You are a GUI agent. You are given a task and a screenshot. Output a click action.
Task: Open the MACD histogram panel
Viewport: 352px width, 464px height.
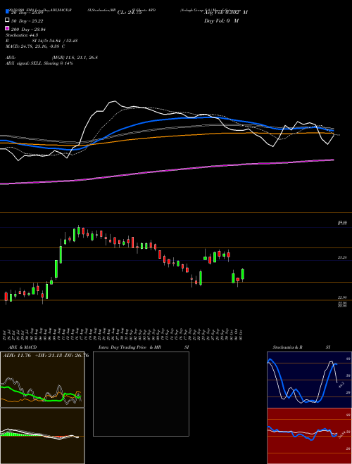coord(42,436)
